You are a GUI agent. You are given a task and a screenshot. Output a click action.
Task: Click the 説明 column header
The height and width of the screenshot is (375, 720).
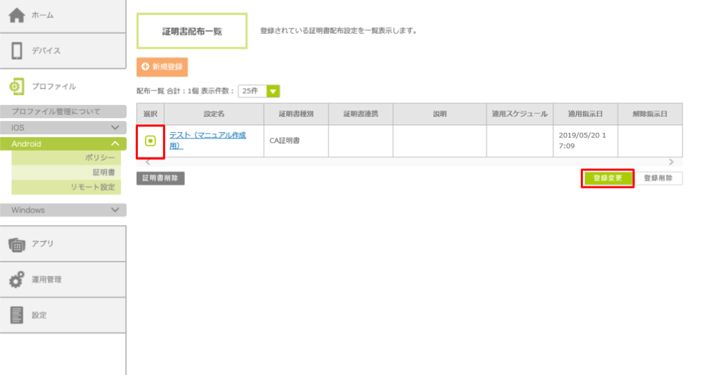(440, 114)
